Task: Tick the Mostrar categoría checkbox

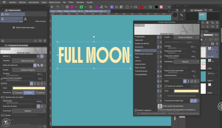Action: click(x=136, y=110)
